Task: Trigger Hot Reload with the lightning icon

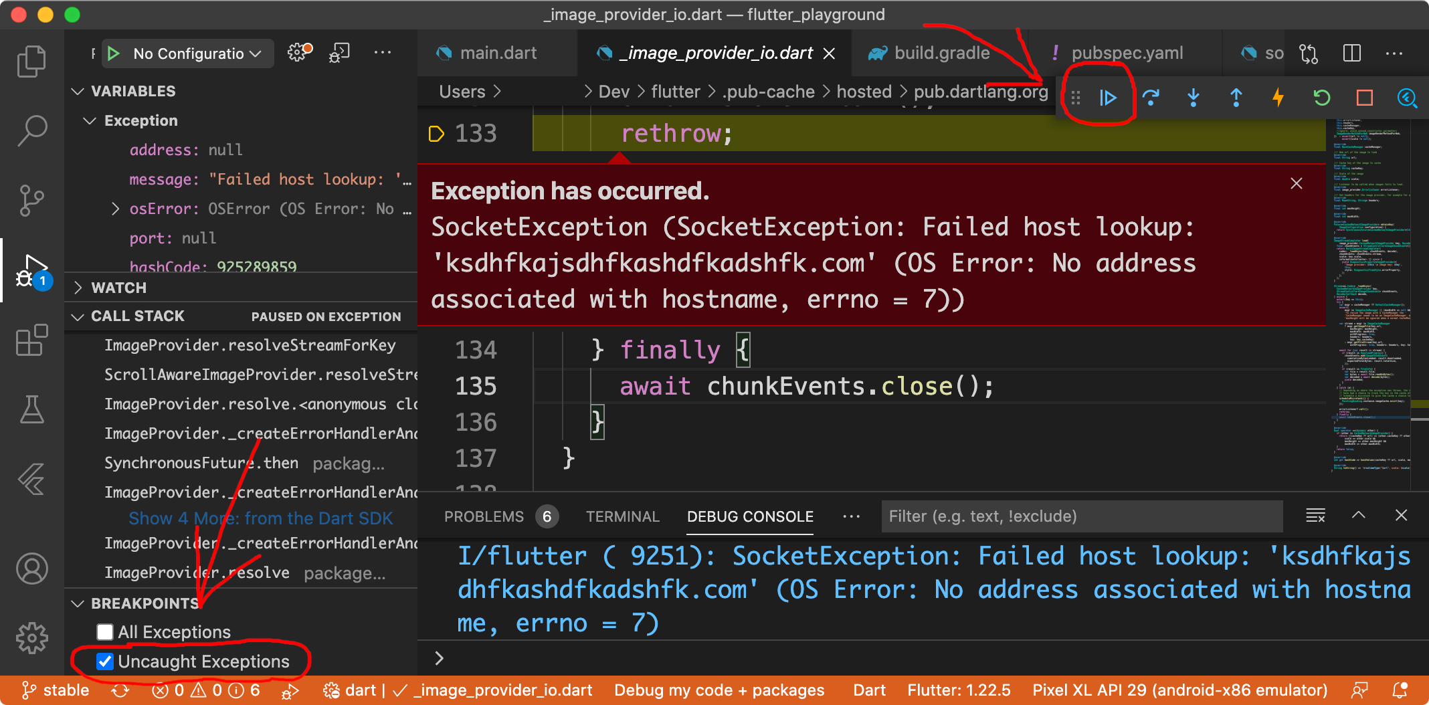Action: 1278,98
